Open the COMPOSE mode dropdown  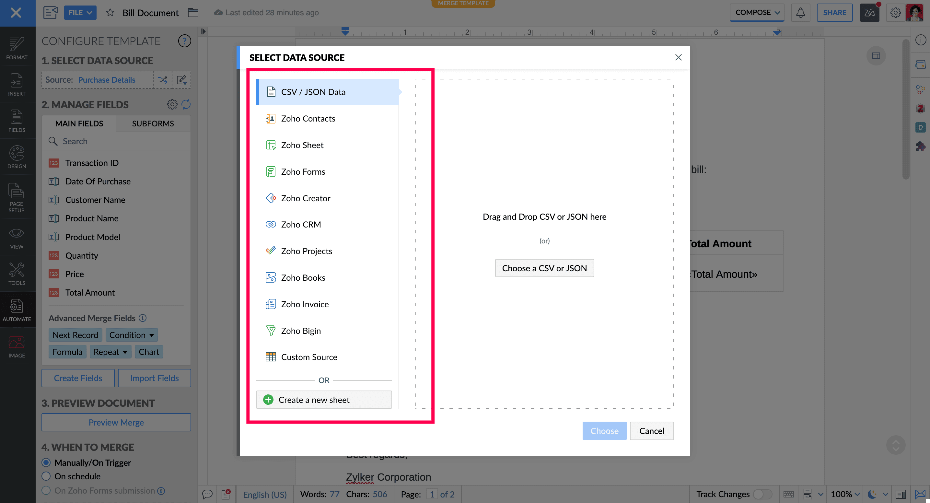point(757,12)
